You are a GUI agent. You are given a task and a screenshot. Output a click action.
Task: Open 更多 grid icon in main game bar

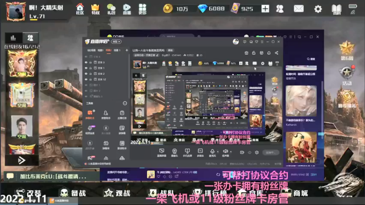point(142,9)
